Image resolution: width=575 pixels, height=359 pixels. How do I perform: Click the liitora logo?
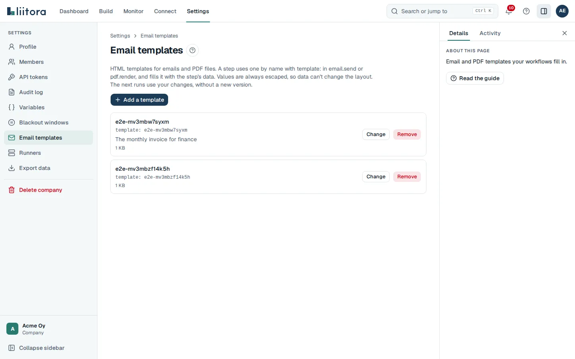(26, 11)
